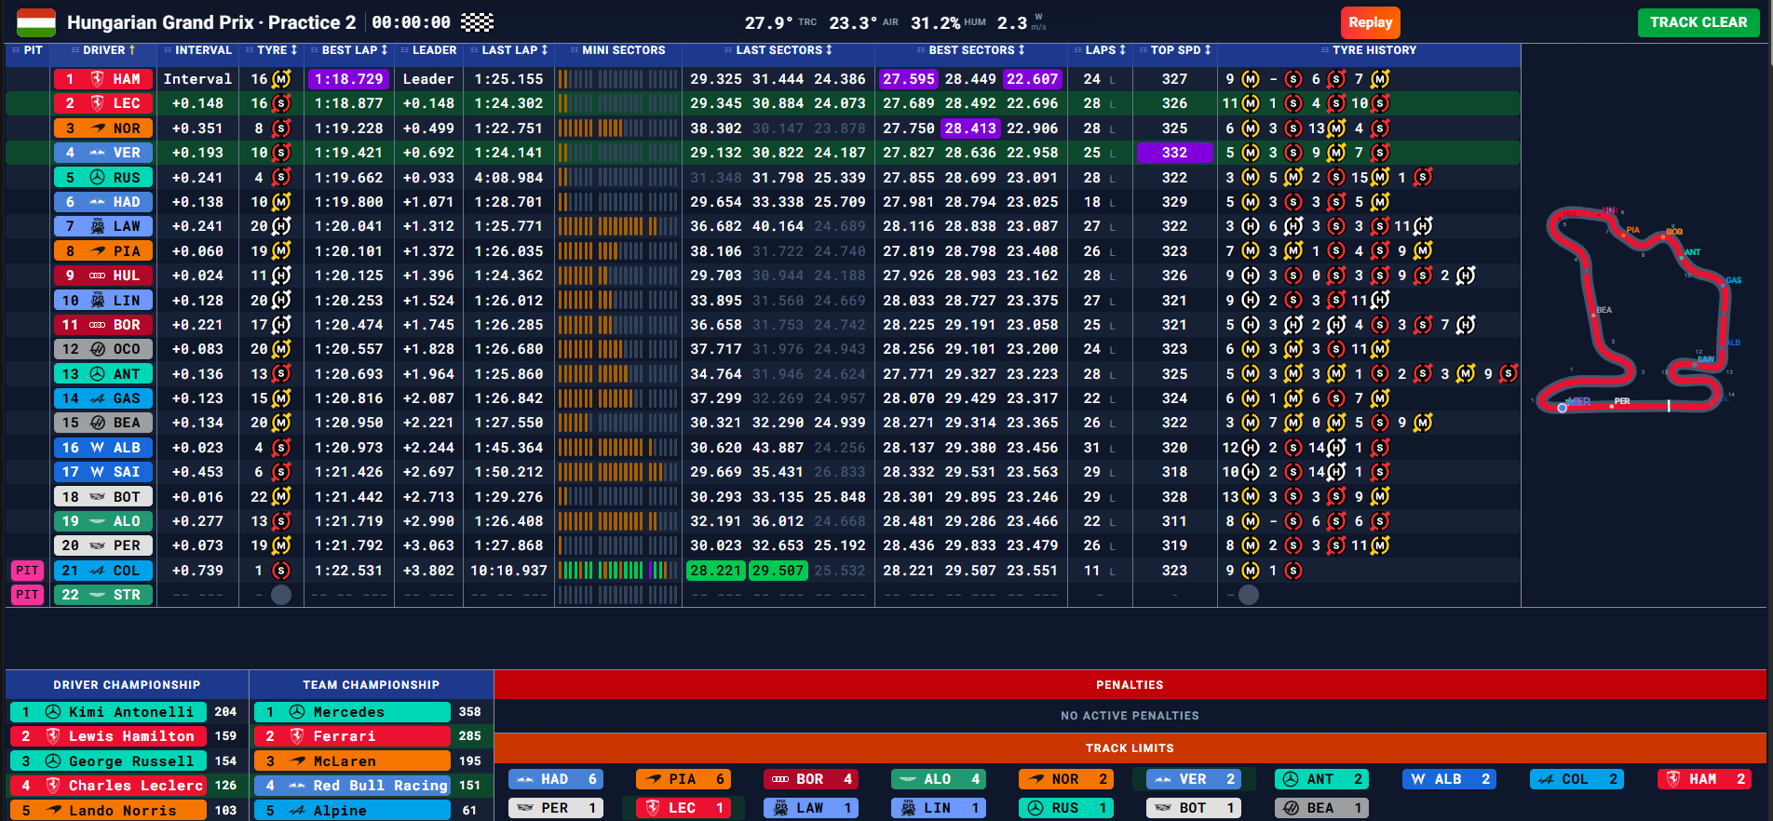1773x821 pixels.
Task: Click the Ferrari logo in HAM's timing row
Action: pyautogui.click(x=97, y=79)
